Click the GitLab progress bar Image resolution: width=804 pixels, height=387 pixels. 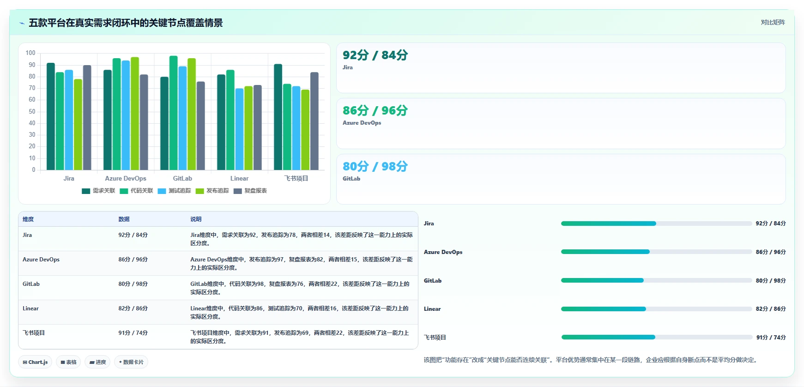(656, 280)
